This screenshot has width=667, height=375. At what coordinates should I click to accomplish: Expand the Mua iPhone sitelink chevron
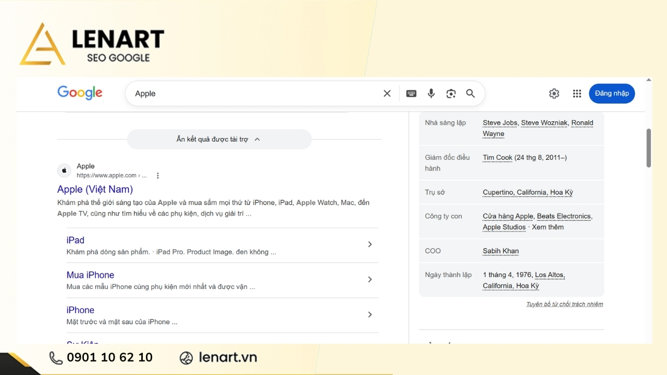point(370,280)
